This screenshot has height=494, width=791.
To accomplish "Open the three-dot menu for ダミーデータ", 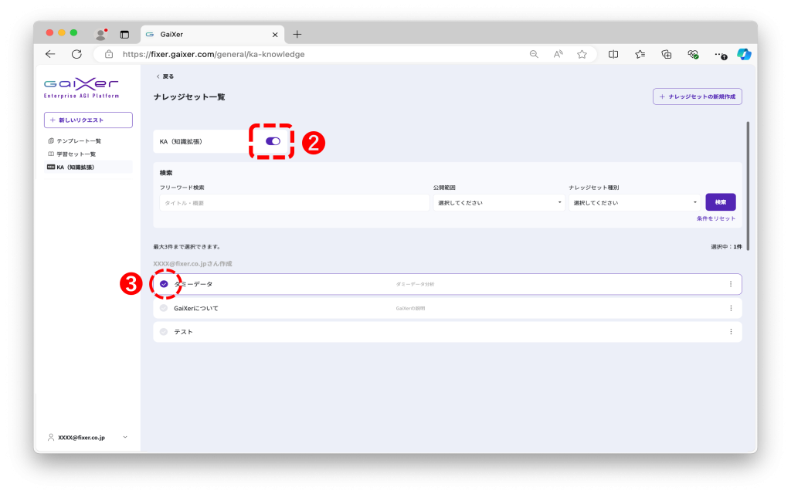I will click(x=731, y=284).
